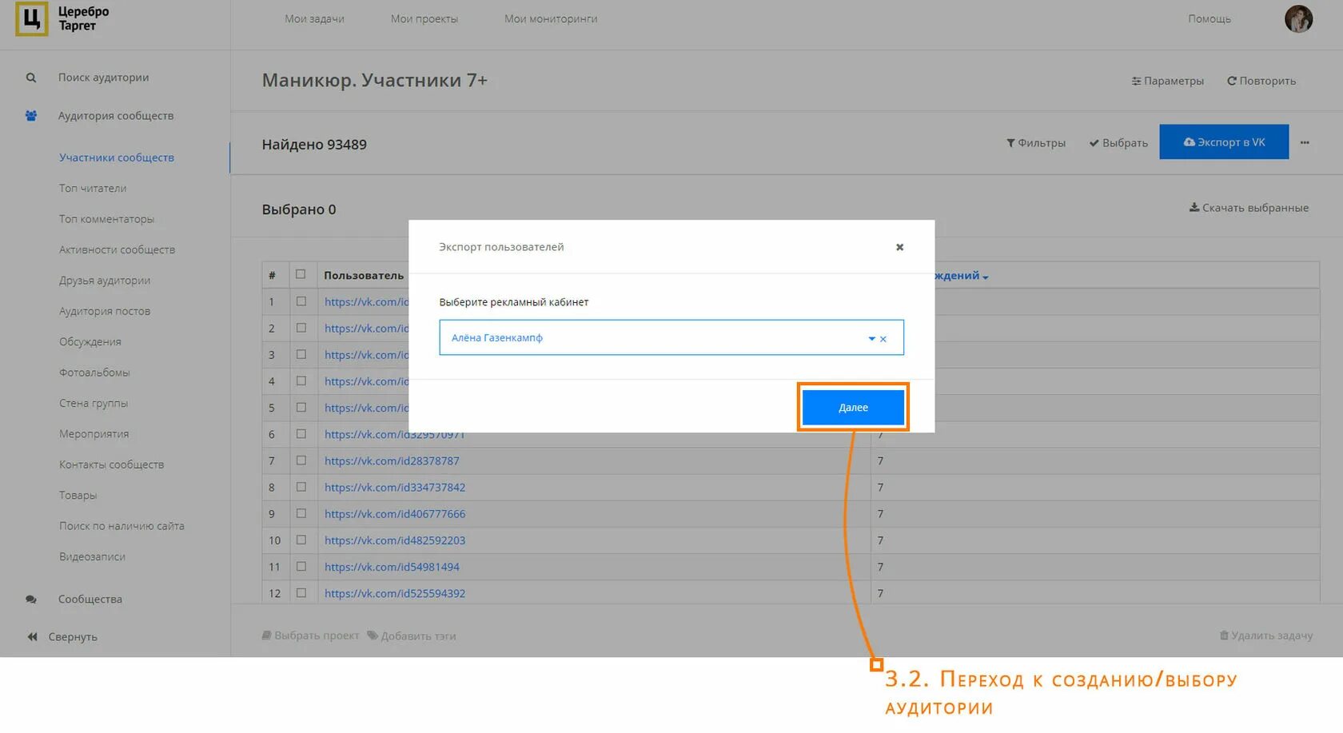This screenshot has width=1343, height=733.
Task: Select Аудитория постов in sidebar
Action: [x=105, y=312]
